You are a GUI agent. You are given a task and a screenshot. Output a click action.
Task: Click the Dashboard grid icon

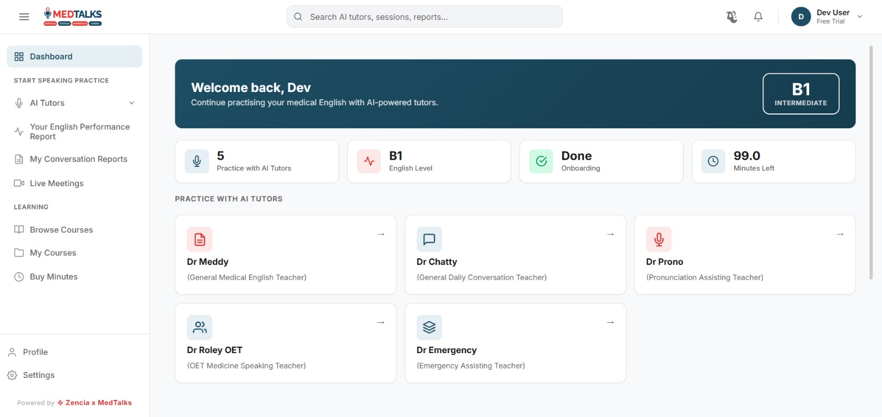tap(19, 57)
